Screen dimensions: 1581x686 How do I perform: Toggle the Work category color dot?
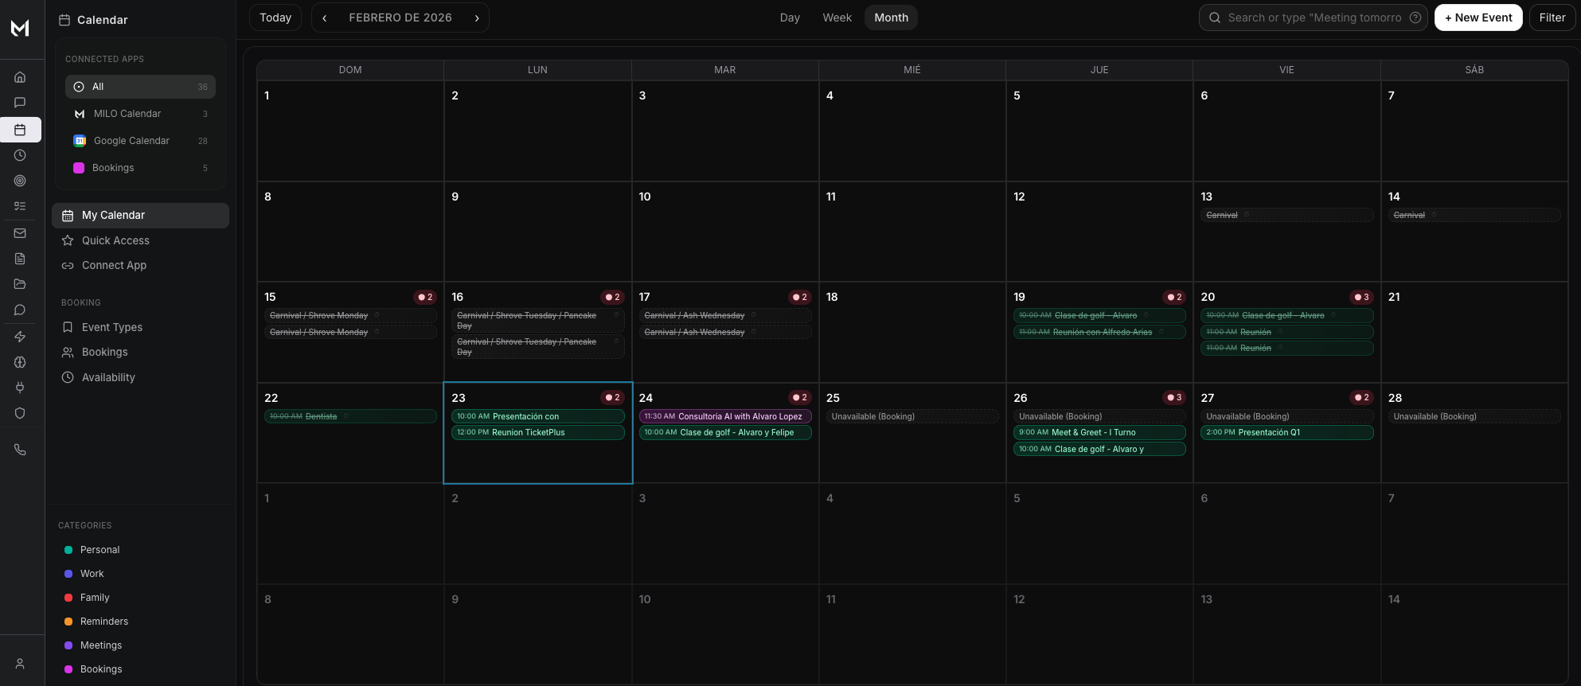[68, 574]
